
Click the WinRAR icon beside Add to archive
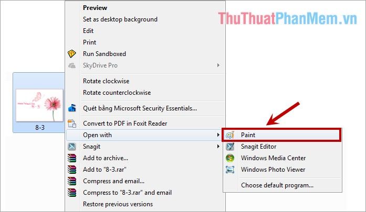(72, 158)
